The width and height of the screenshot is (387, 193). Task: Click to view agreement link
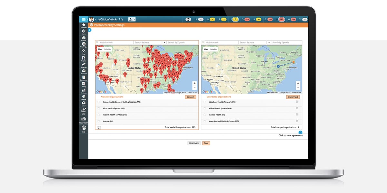click(291, 135)
